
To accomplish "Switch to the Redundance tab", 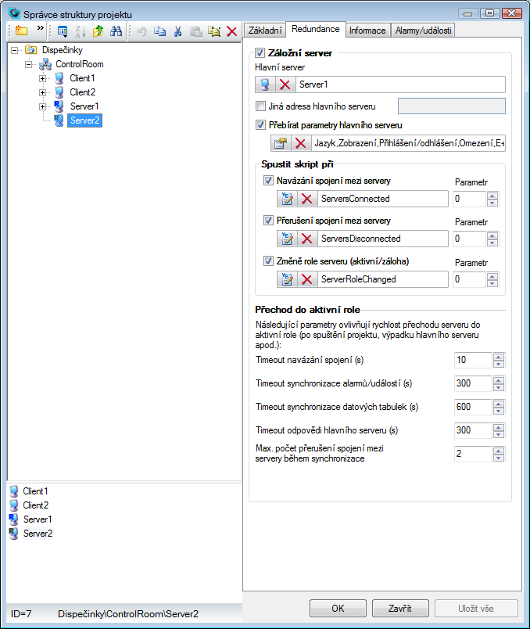I will (x=316, y=29).
